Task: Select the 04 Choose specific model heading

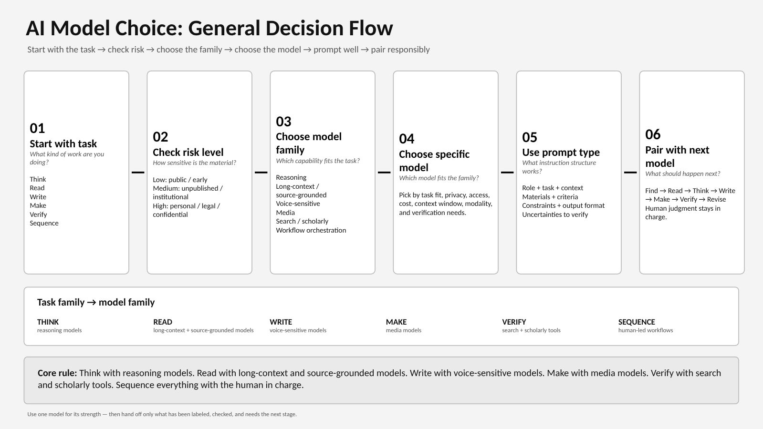Action: click(x=434, y=153)
